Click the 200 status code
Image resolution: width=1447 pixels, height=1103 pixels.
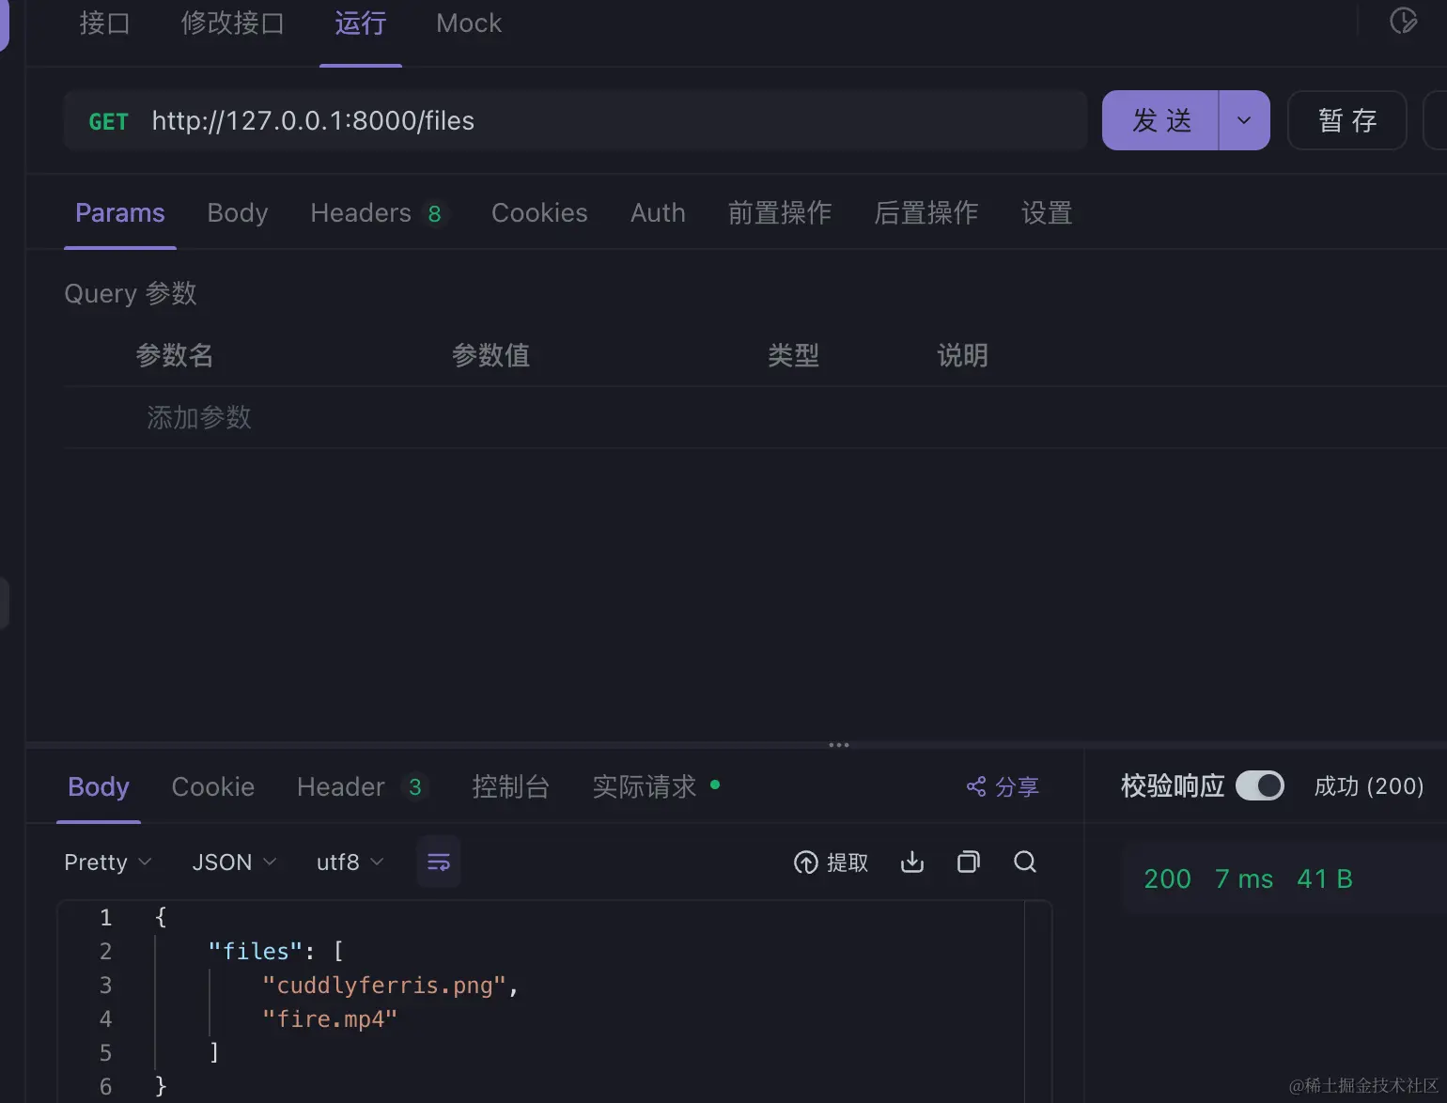pyautogui.click(x=1167, y=878)
